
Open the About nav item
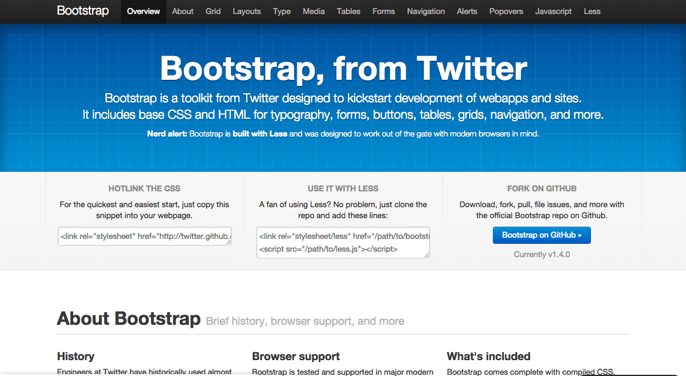point(182,12)
